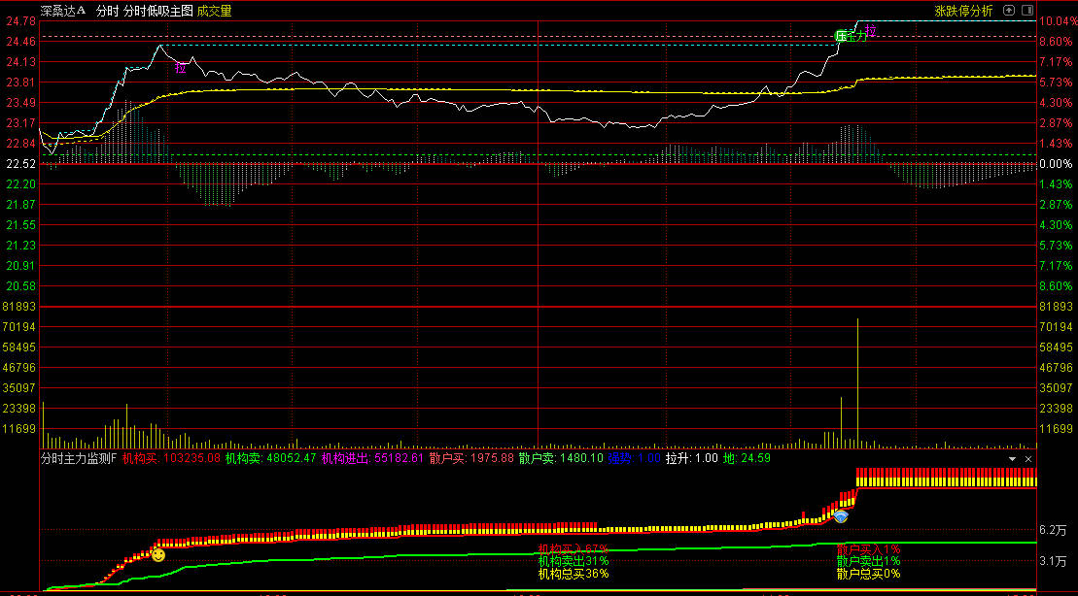Click the 20.58 price on the left axis
The image size is (1078, 596).
21,285
